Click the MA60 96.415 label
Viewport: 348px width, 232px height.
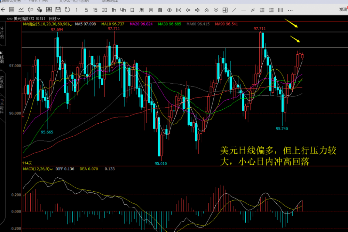[x=198, y=24]
